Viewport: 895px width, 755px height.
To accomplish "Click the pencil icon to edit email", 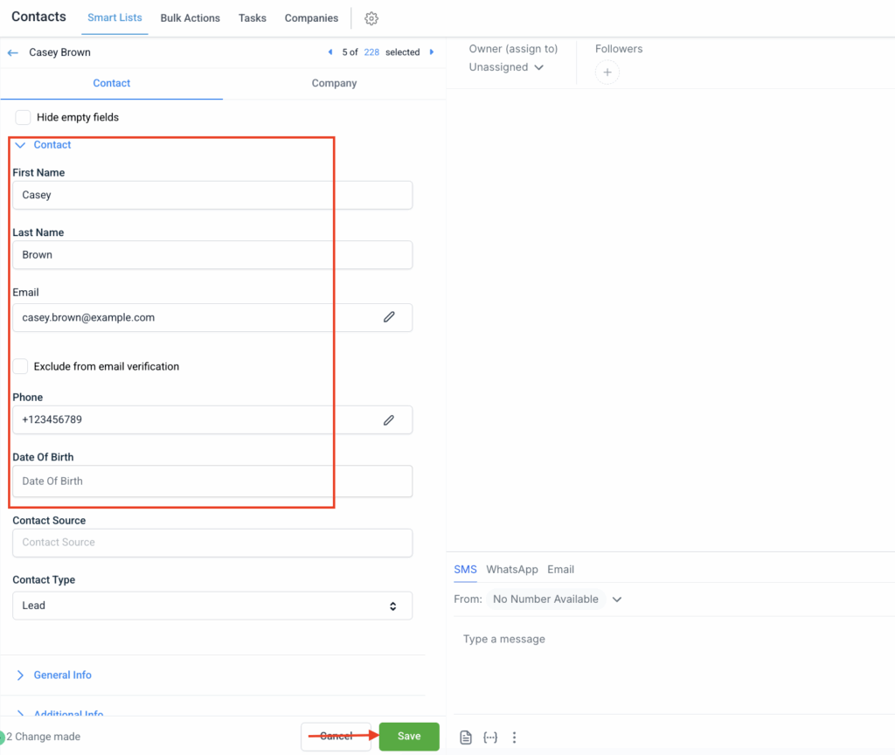I will tap(389, 317).
